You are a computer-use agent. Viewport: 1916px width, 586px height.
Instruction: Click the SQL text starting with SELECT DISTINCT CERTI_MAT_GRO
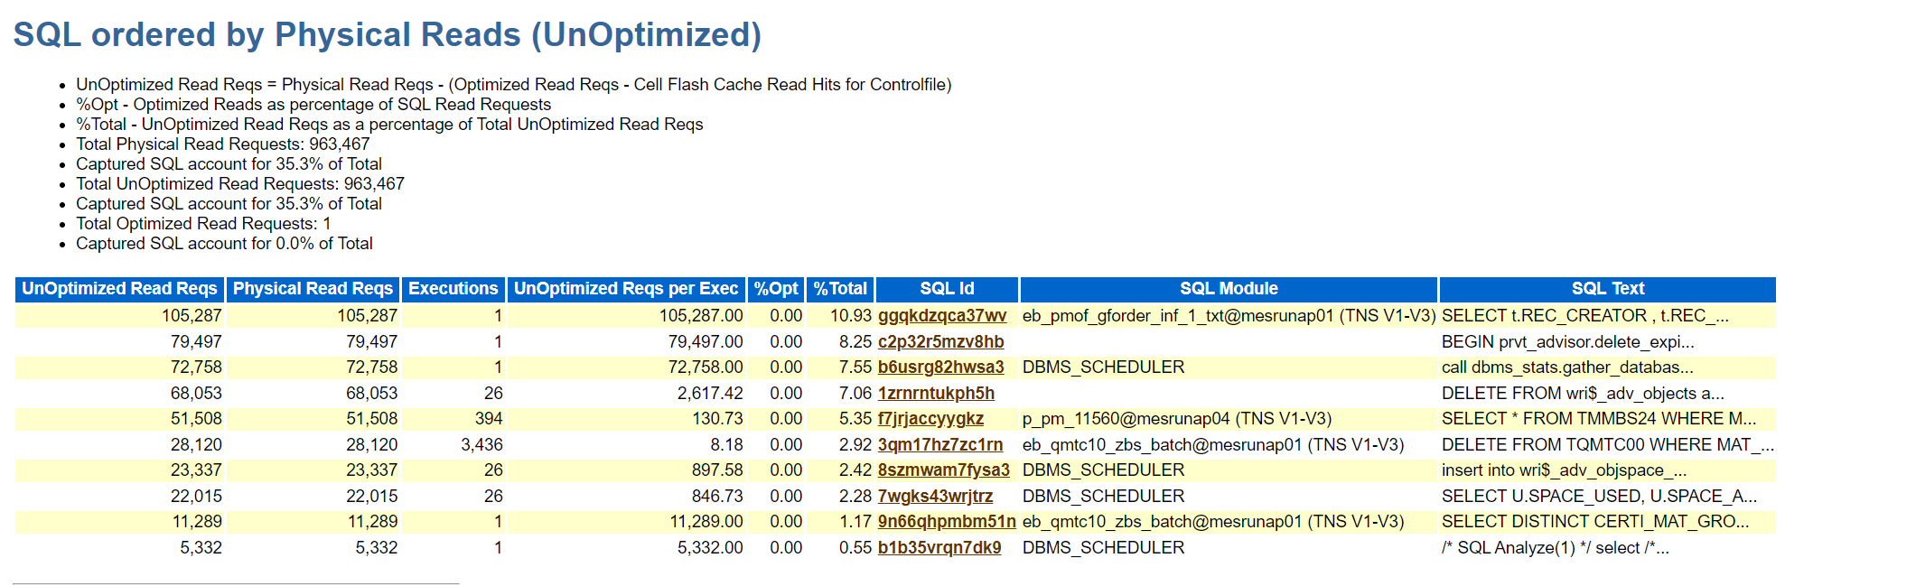click(x=1594, y=522)
